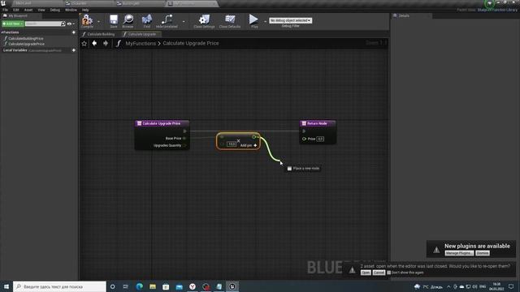Open the debug object selector dropdown
This screenshot has height=292, width=520.
(x=291, y=20)
